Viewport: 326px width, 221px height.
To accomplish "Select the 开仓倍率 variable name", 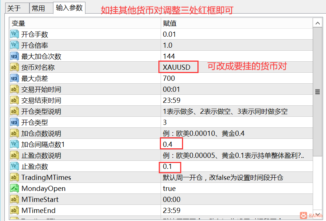I will coord(35,45).
